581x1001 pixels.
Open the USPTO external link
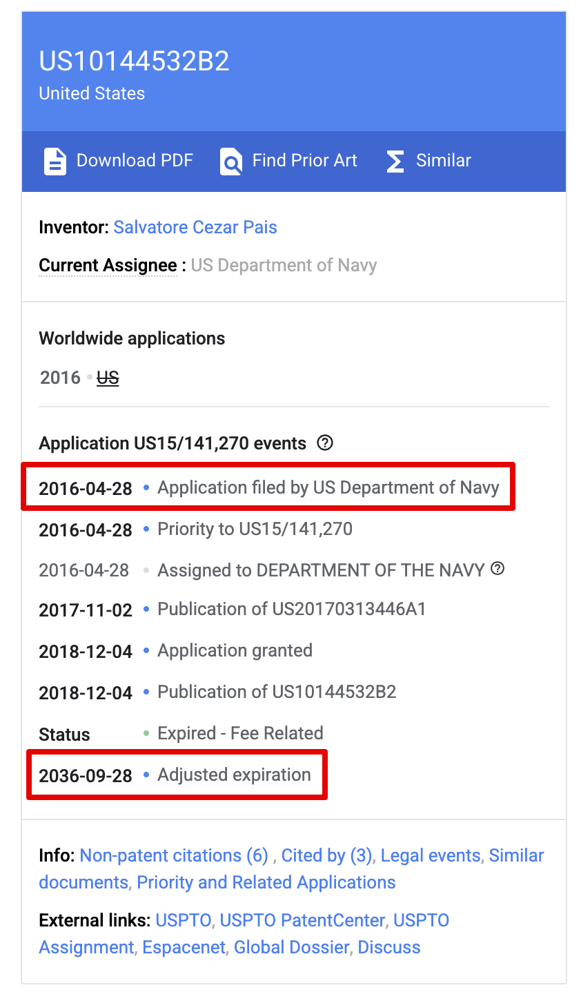tap(183, 920)
